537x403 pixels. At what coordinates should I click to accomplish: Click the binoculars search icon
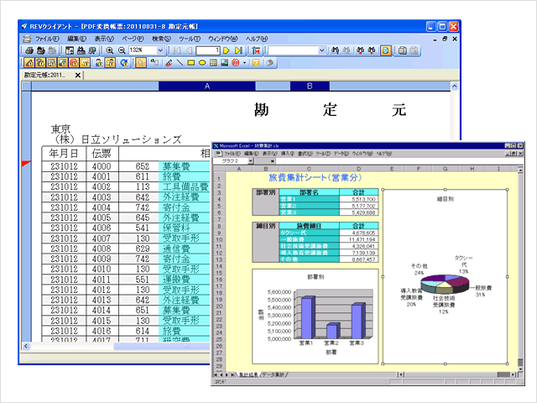(x=334, y=50)
